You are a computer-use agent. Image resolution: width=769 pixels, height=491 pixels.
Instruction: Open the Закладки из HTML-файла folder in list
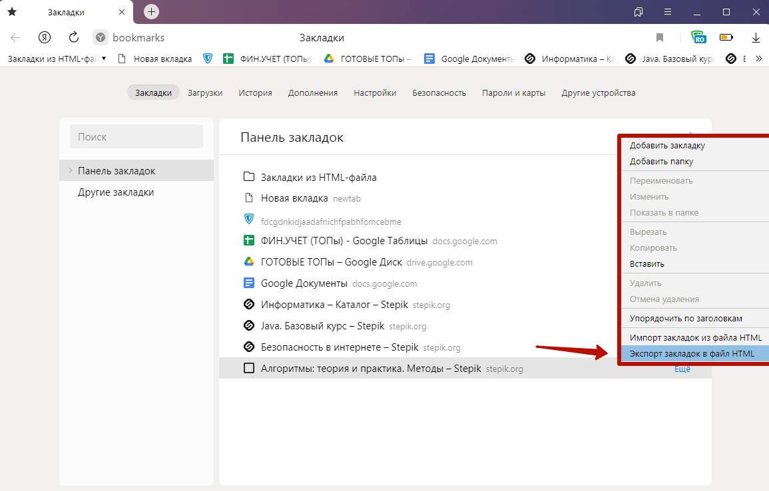click(x=318, y=177)
